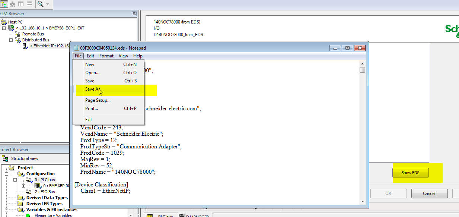Image resolution: width=459 pixels, height=217 pixels.
Task: Click the Configuration folder icon
Action: [21, 174]
